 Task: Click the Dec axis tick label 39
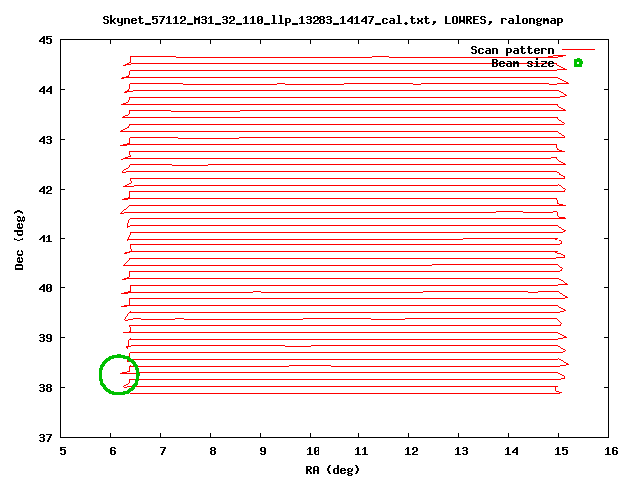pos(46,338)
